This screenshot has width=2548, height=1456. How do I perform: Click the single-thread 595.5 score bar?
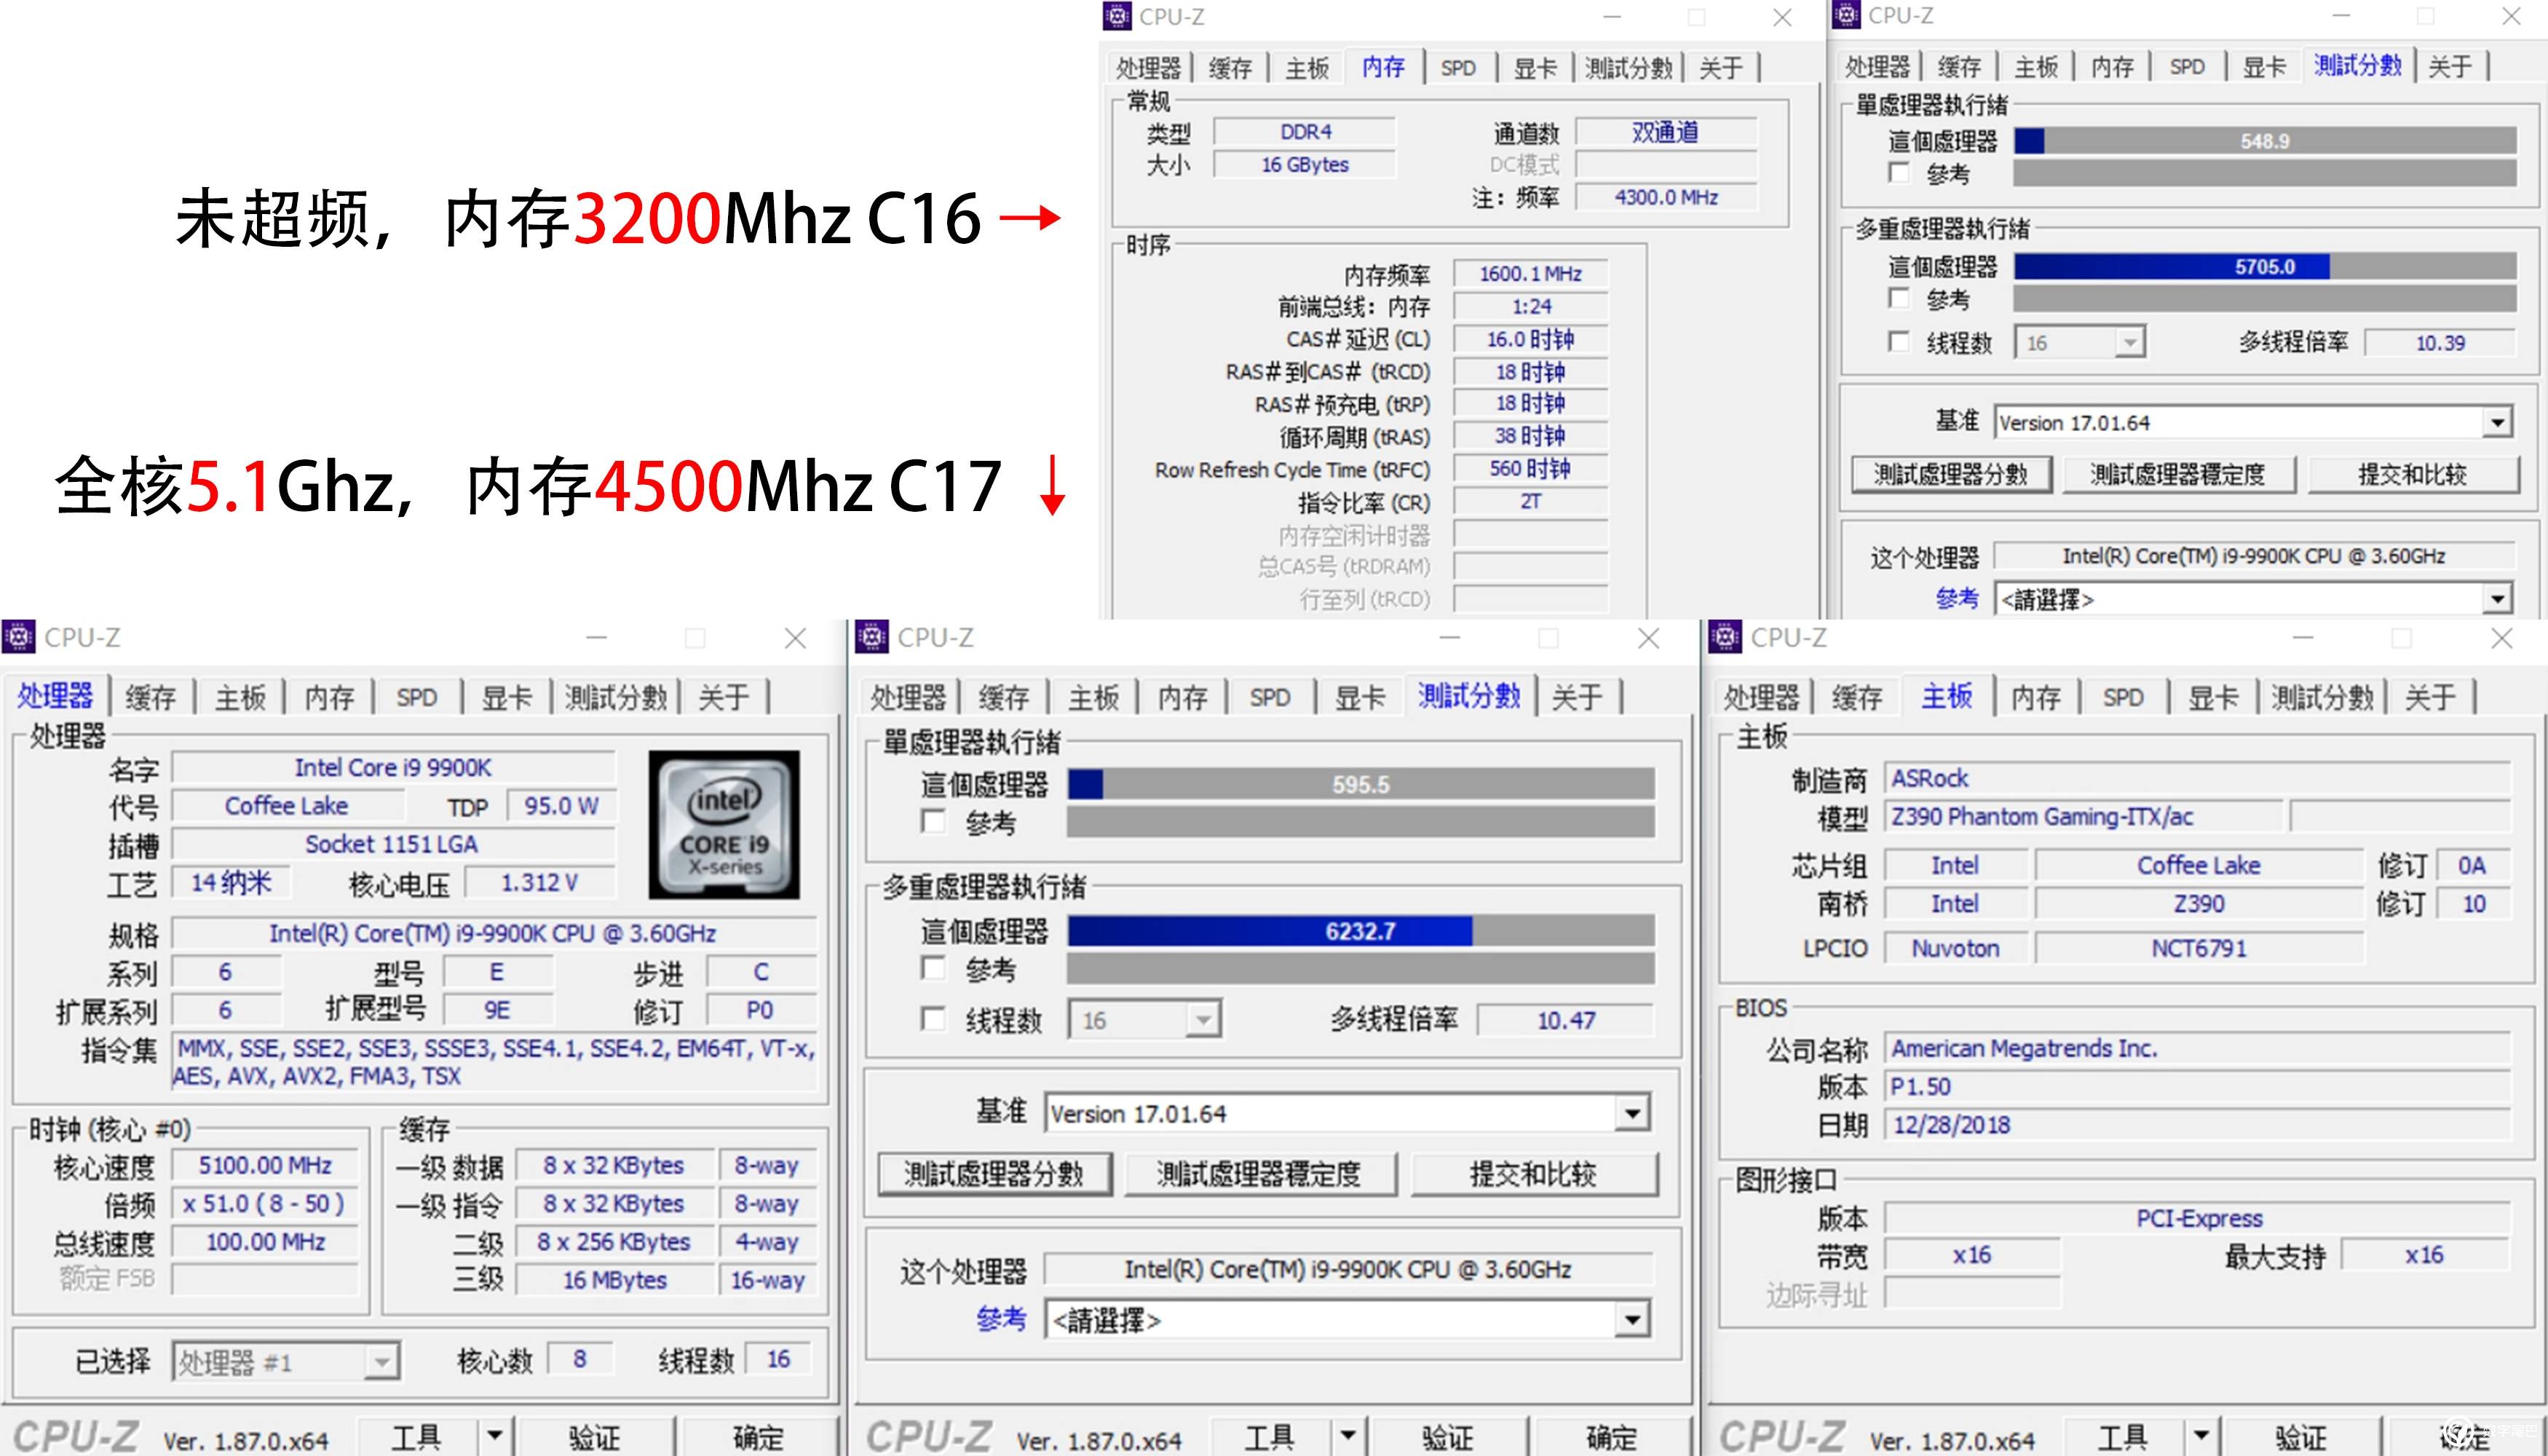[x=1361, y=784]
